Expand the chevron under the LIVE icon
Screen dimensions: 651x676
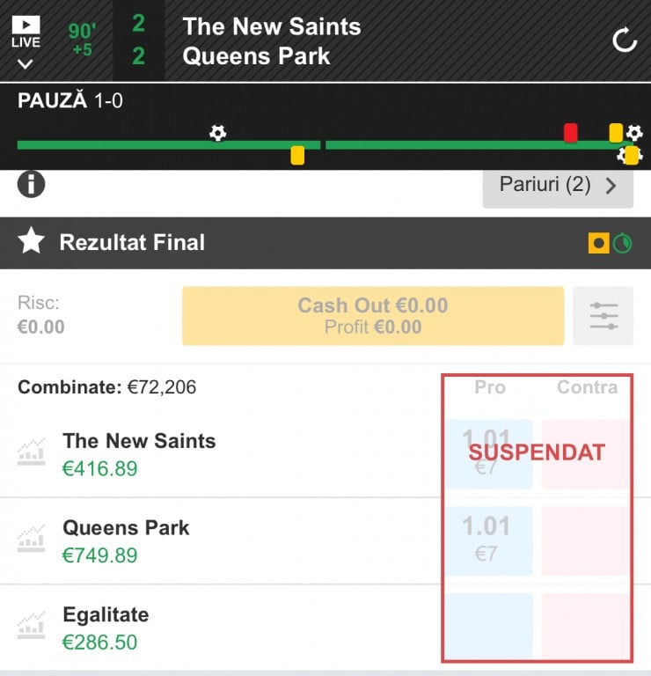pos(26,63)
